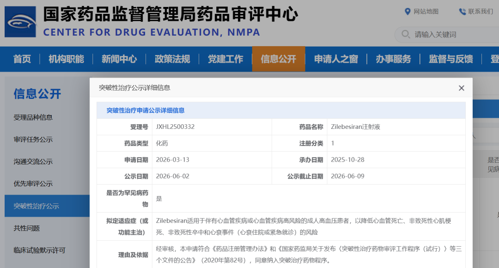The height and width of the screenshot is (268, 499).
Task: Open the 监督与反馈 menu
Action: pos(450,59)
